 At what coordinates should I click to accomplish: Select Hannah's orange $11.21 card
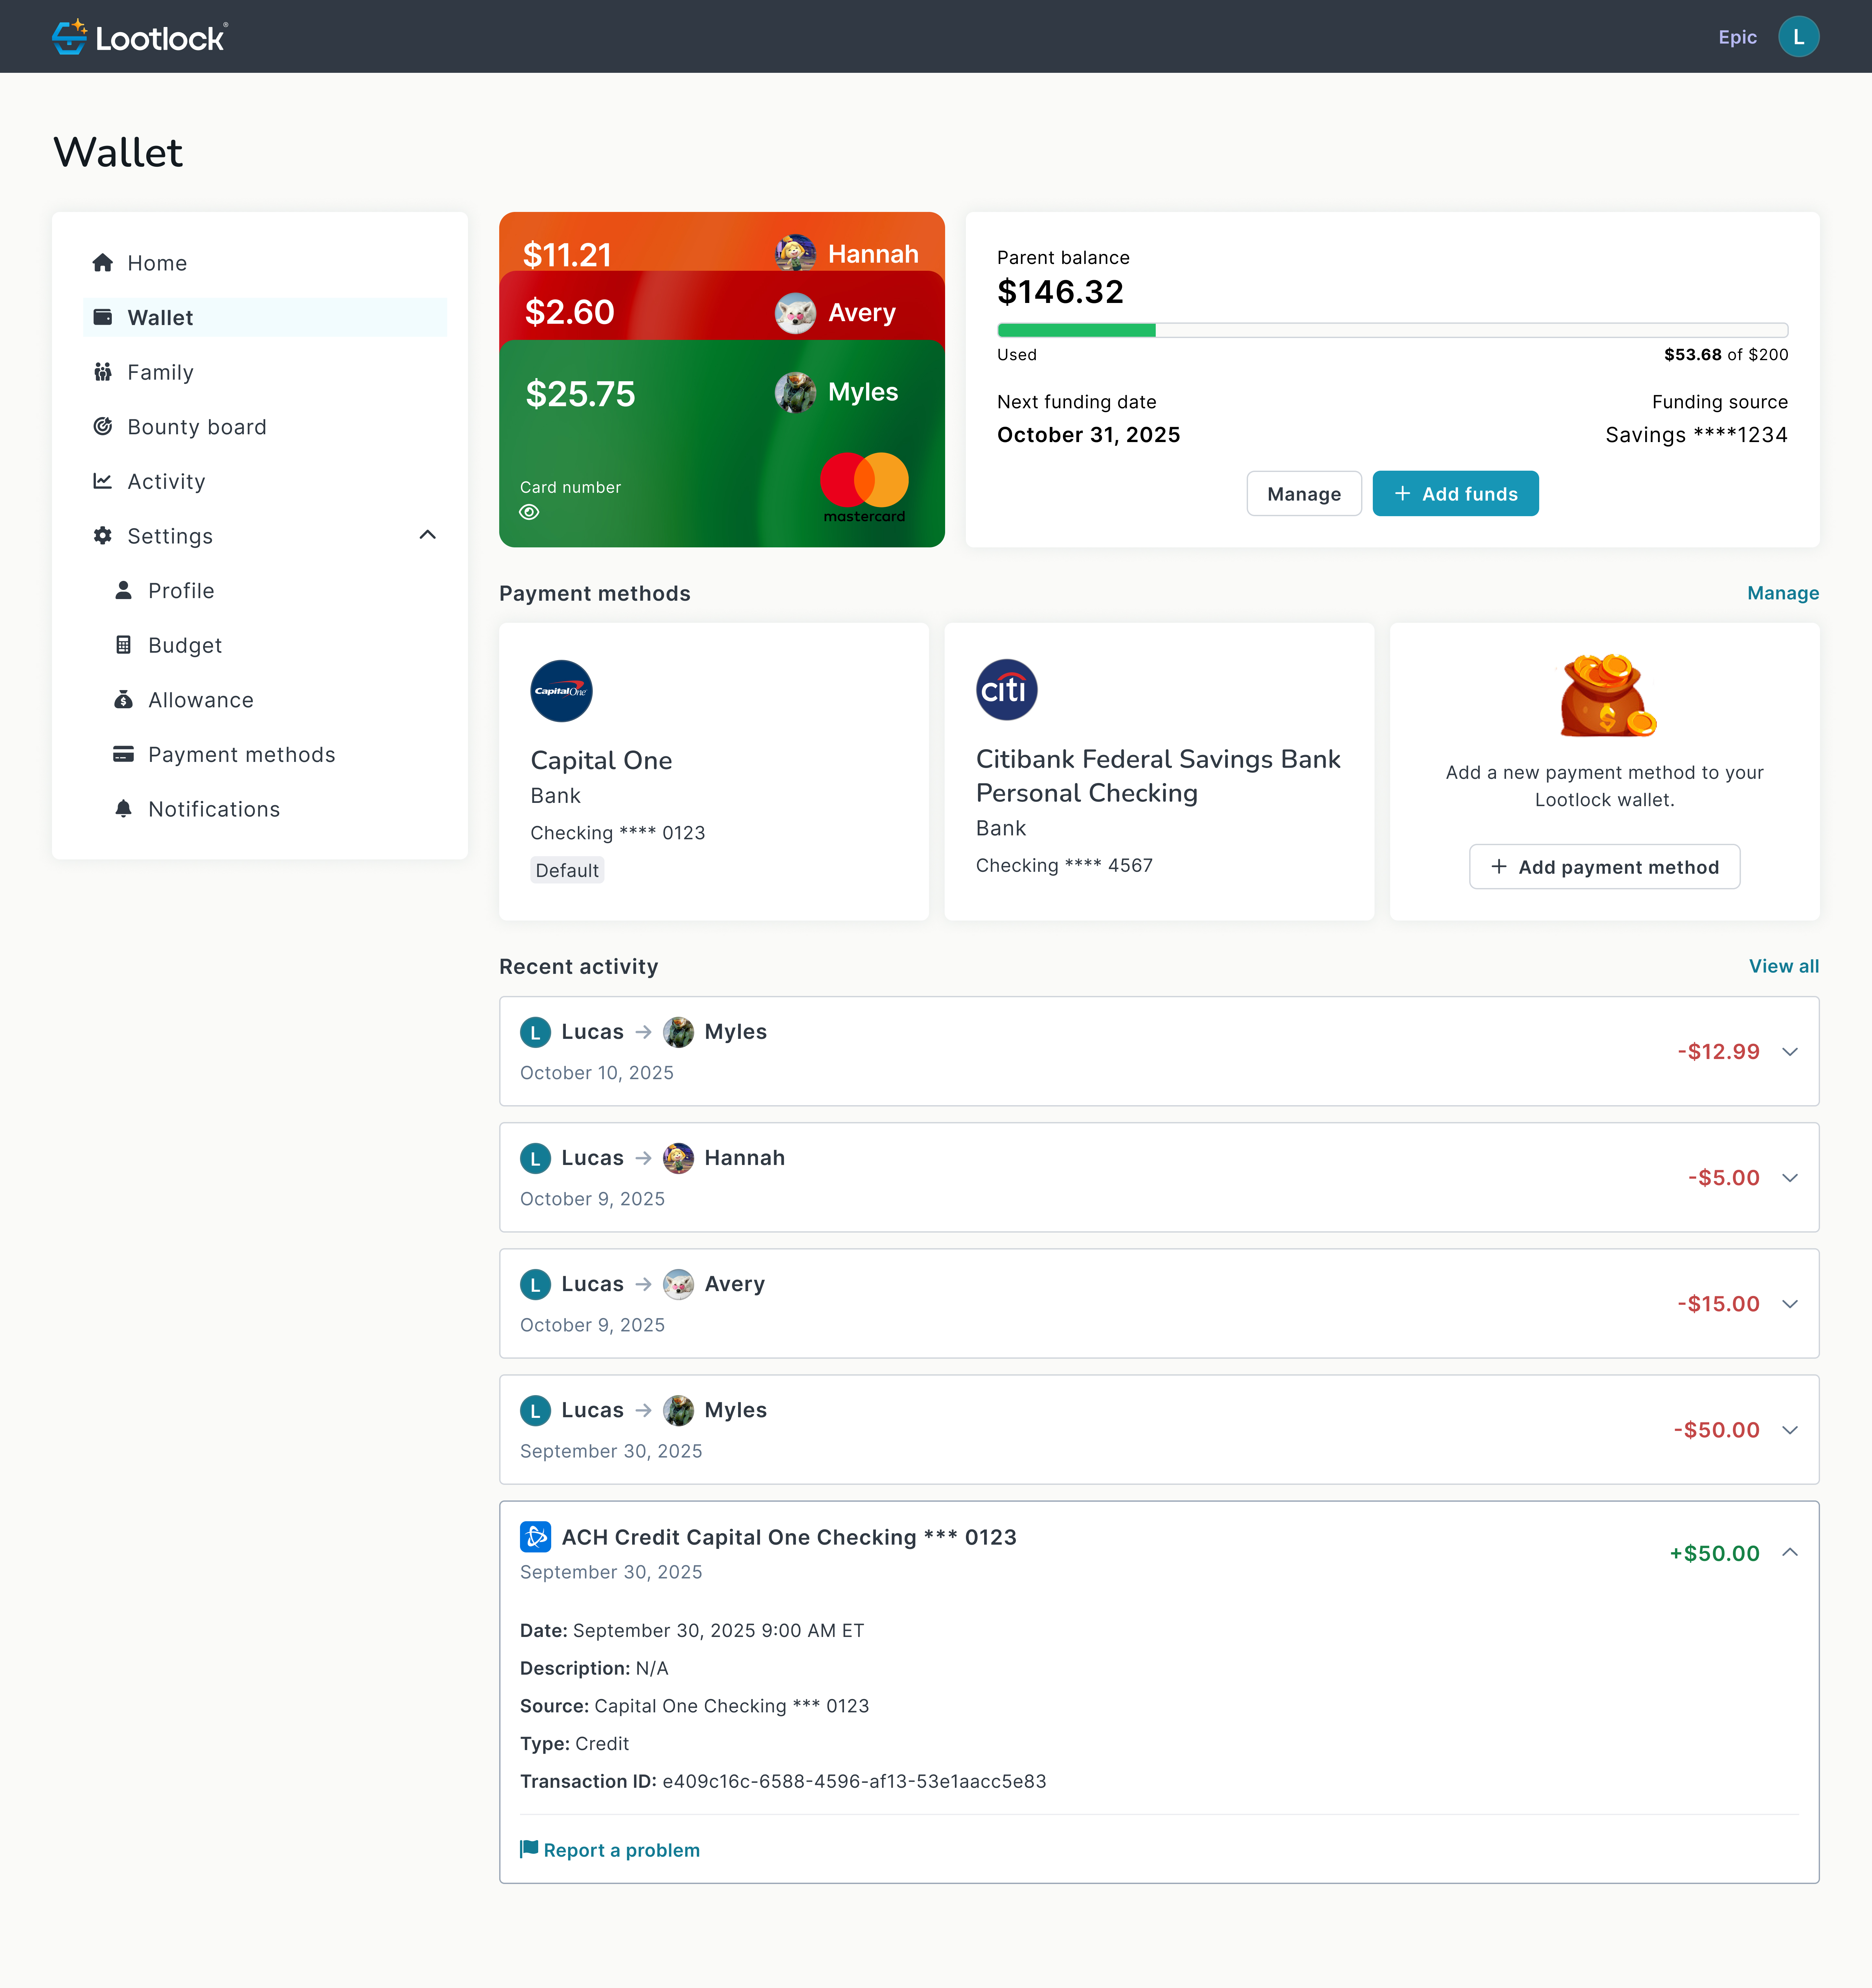[x=650, y=243]
